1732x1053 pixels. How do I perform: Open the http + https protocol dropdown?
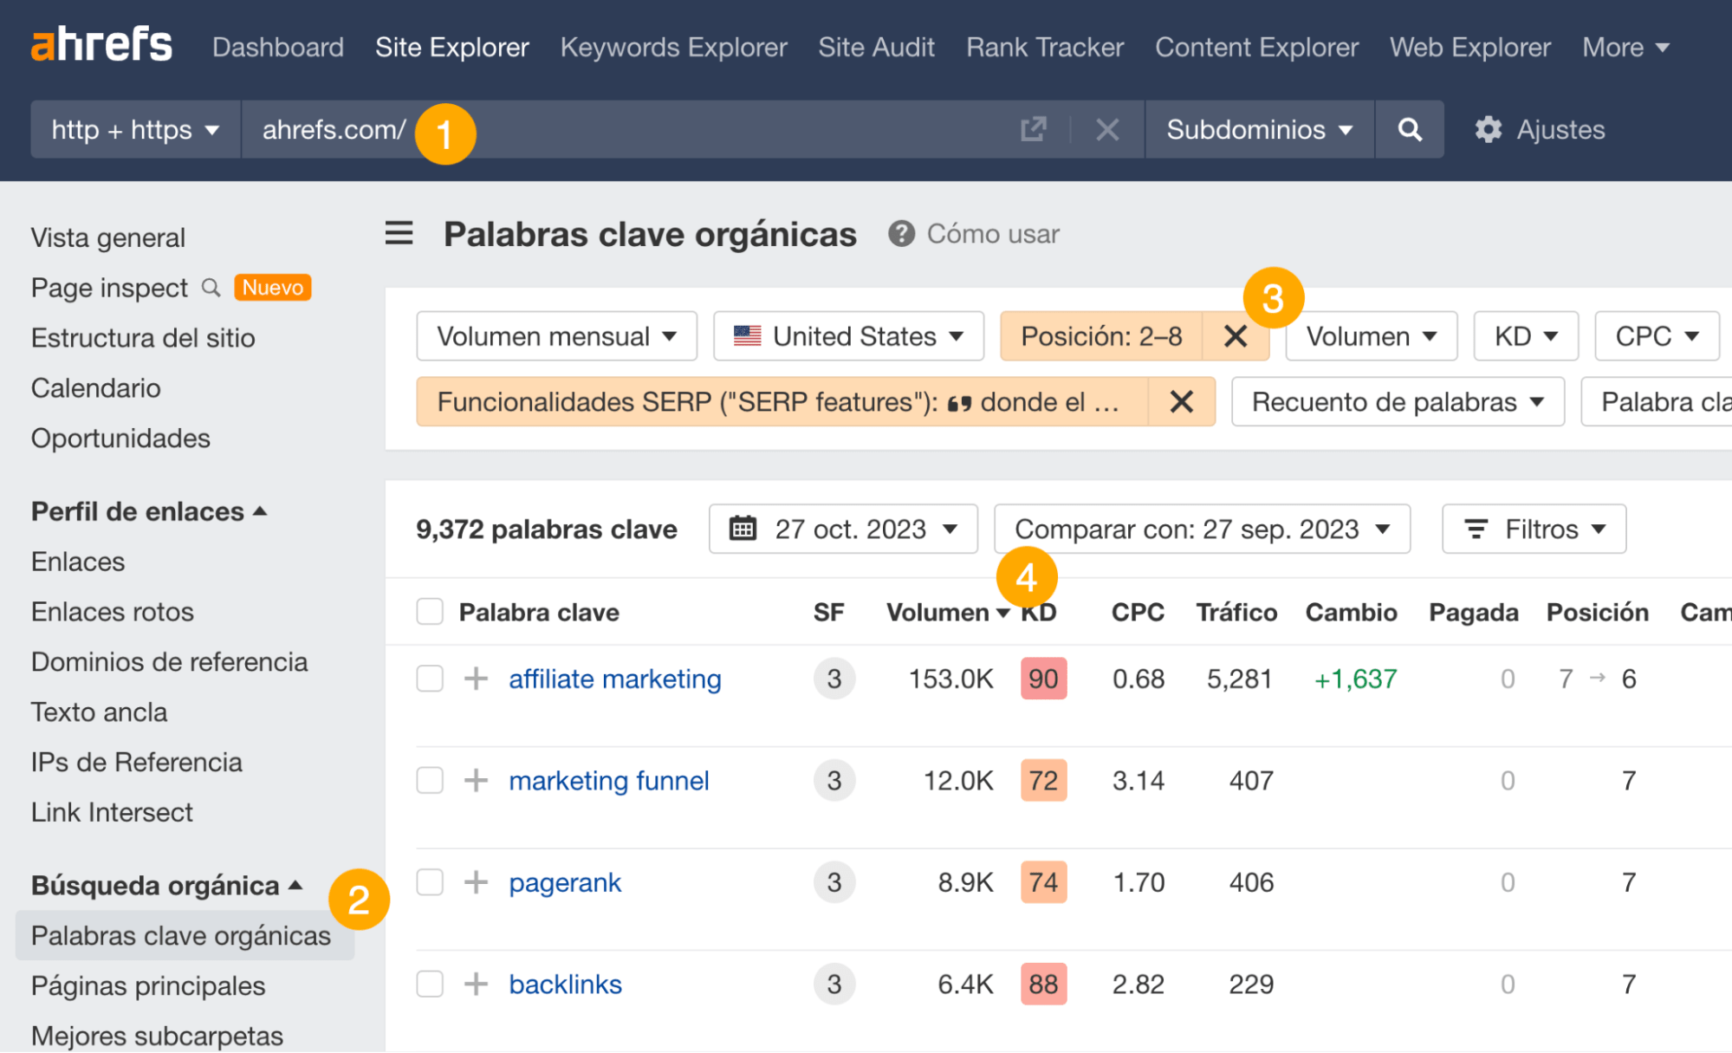coord(134,129)
